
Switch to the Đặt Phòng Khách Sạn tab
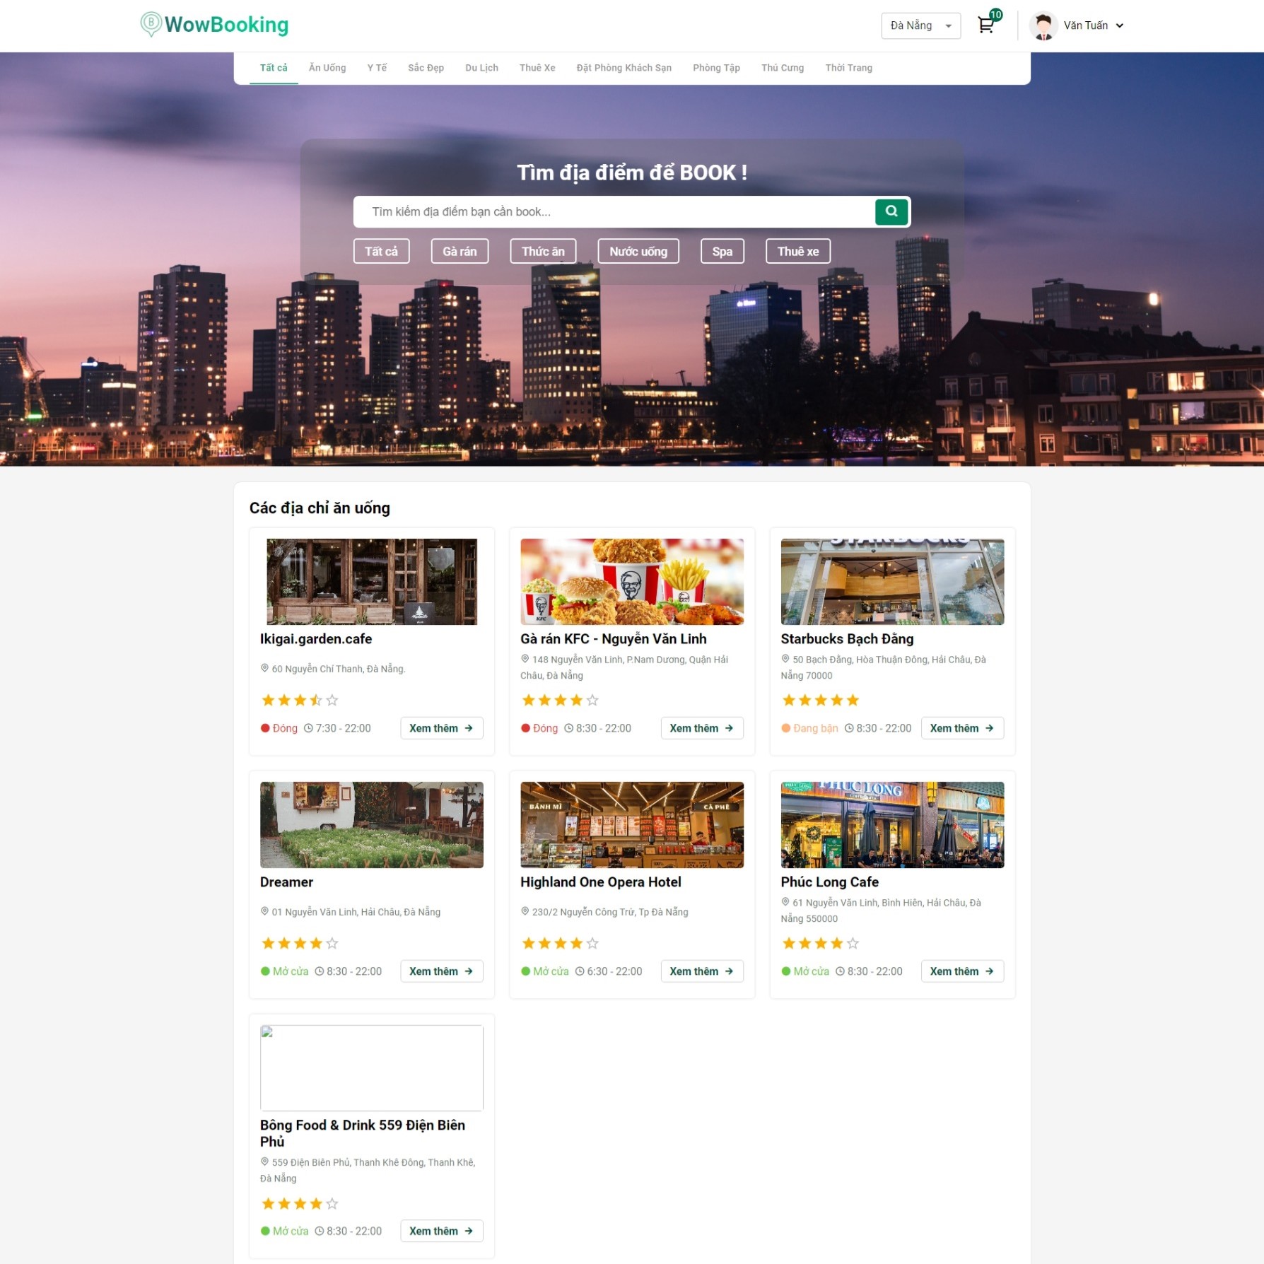coord(624,68)
